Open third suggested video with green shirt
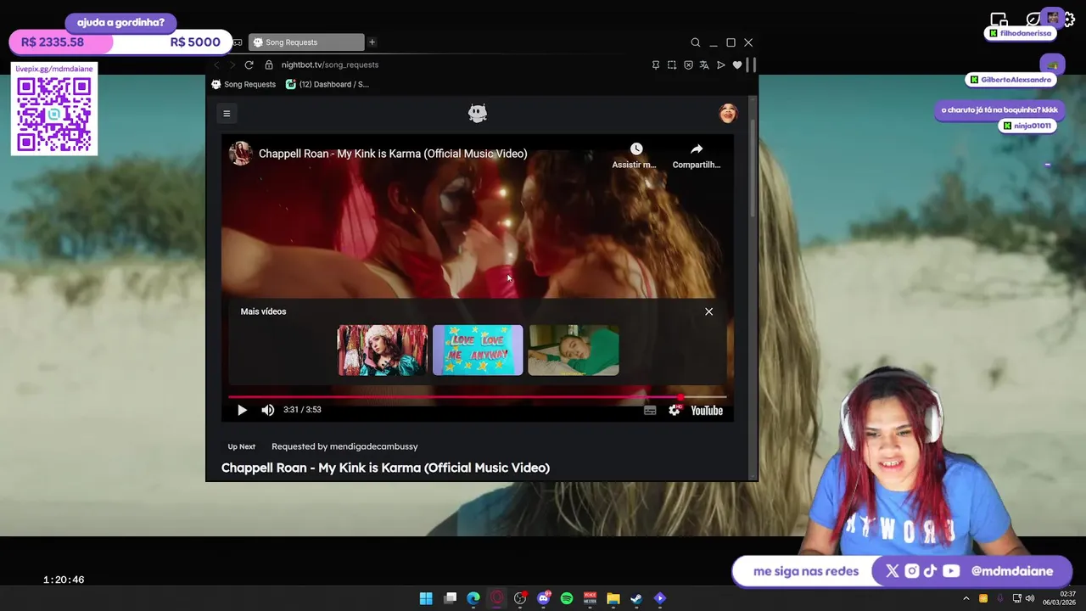Screen dimensions: 1086x611 [x=574, y=350]
